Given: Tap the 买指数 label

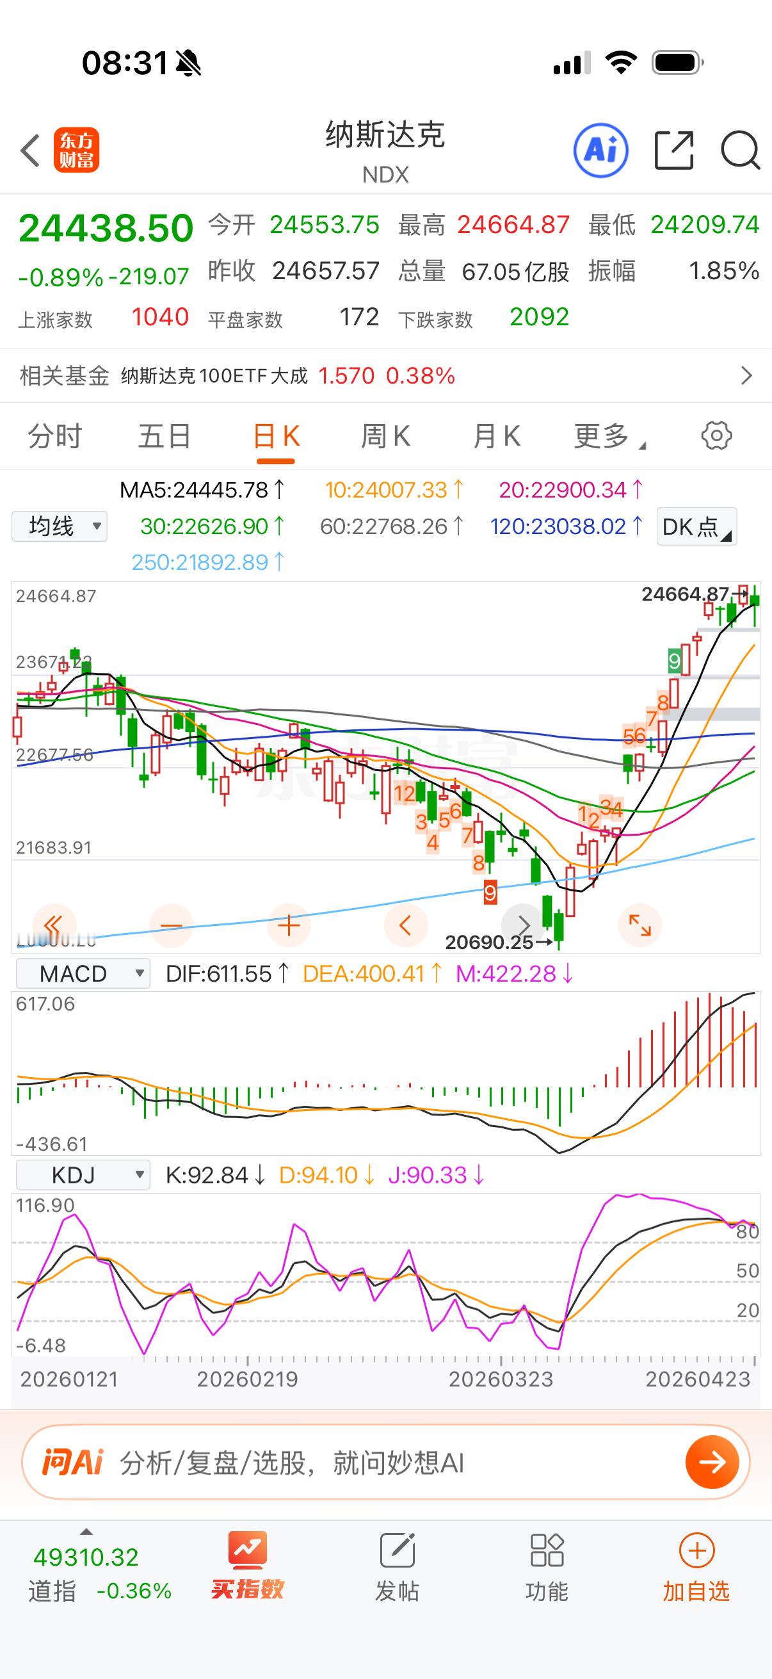Looking at the screenshot, I should click(x=247, y=1590).
